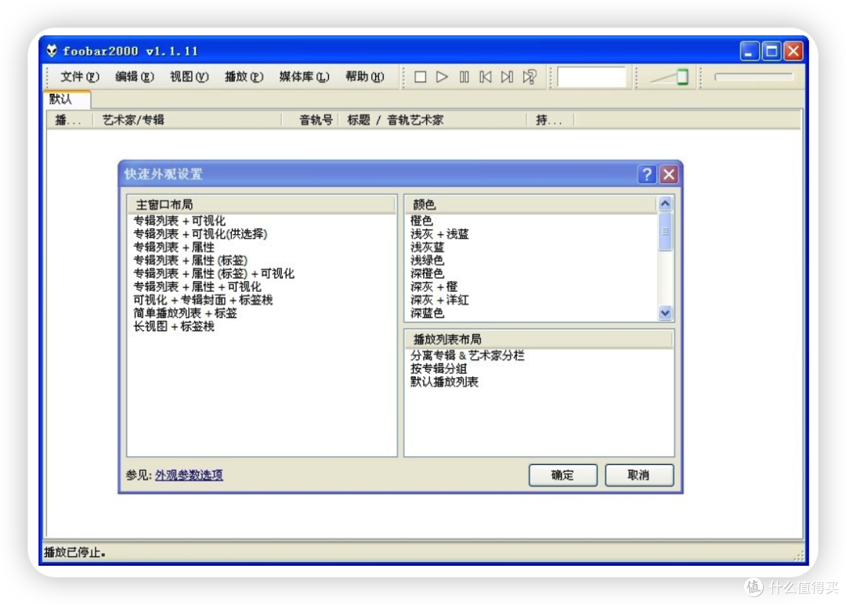This screenshot has height=605, width=846.
Task: Skip to the previous track
Action: [x=486, y=77]
